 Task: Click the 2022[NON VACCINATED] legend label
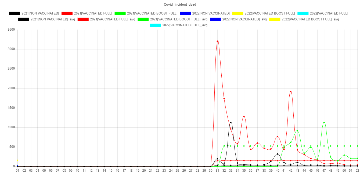(x=211, y=13)
